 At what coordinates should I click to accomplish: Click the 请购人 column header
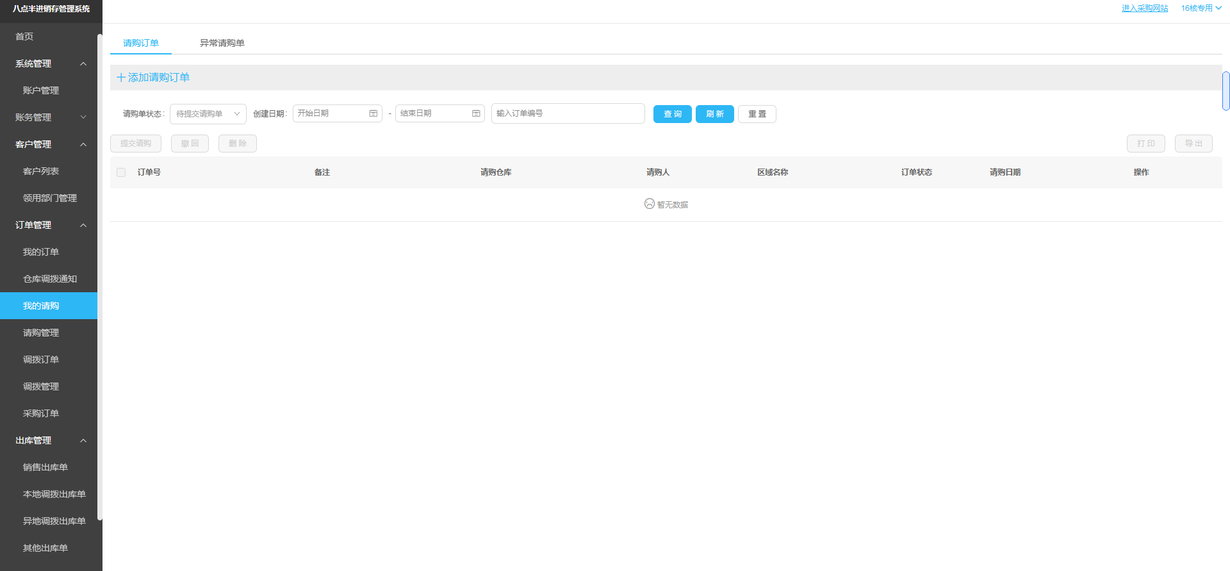(658, 172)
